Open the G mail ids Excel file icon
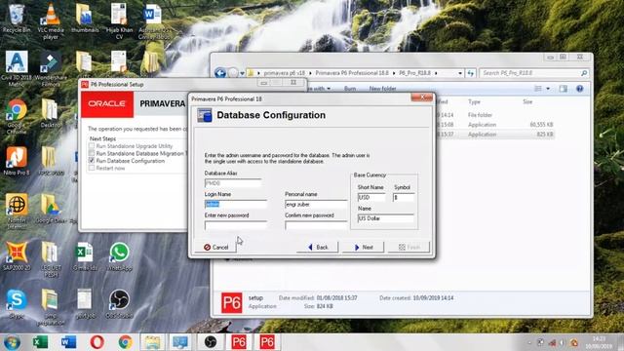624x351 pixels. [x=85, y=256]
